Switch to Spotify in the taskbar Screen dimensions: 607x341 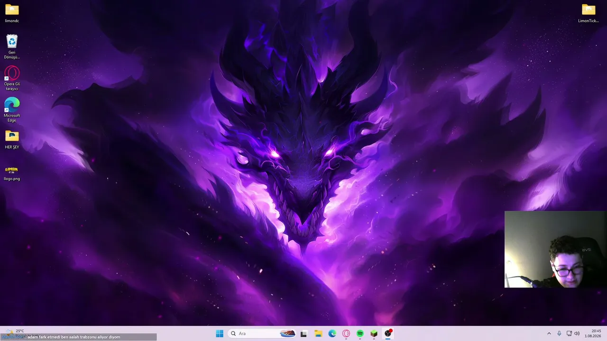point(360,333)
